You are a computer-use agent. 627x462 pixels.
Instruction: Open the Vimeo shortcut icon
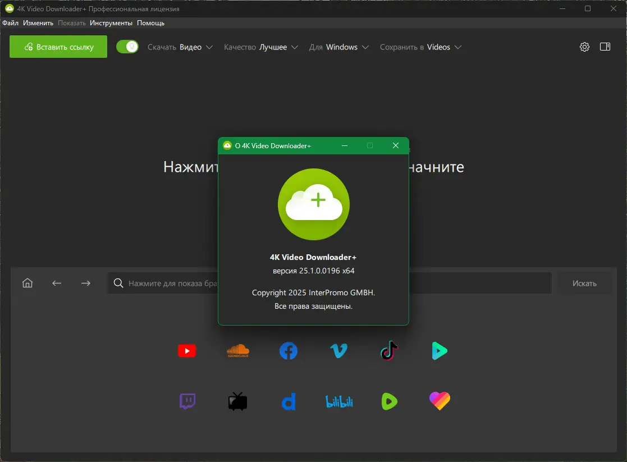tap(338, 351)
